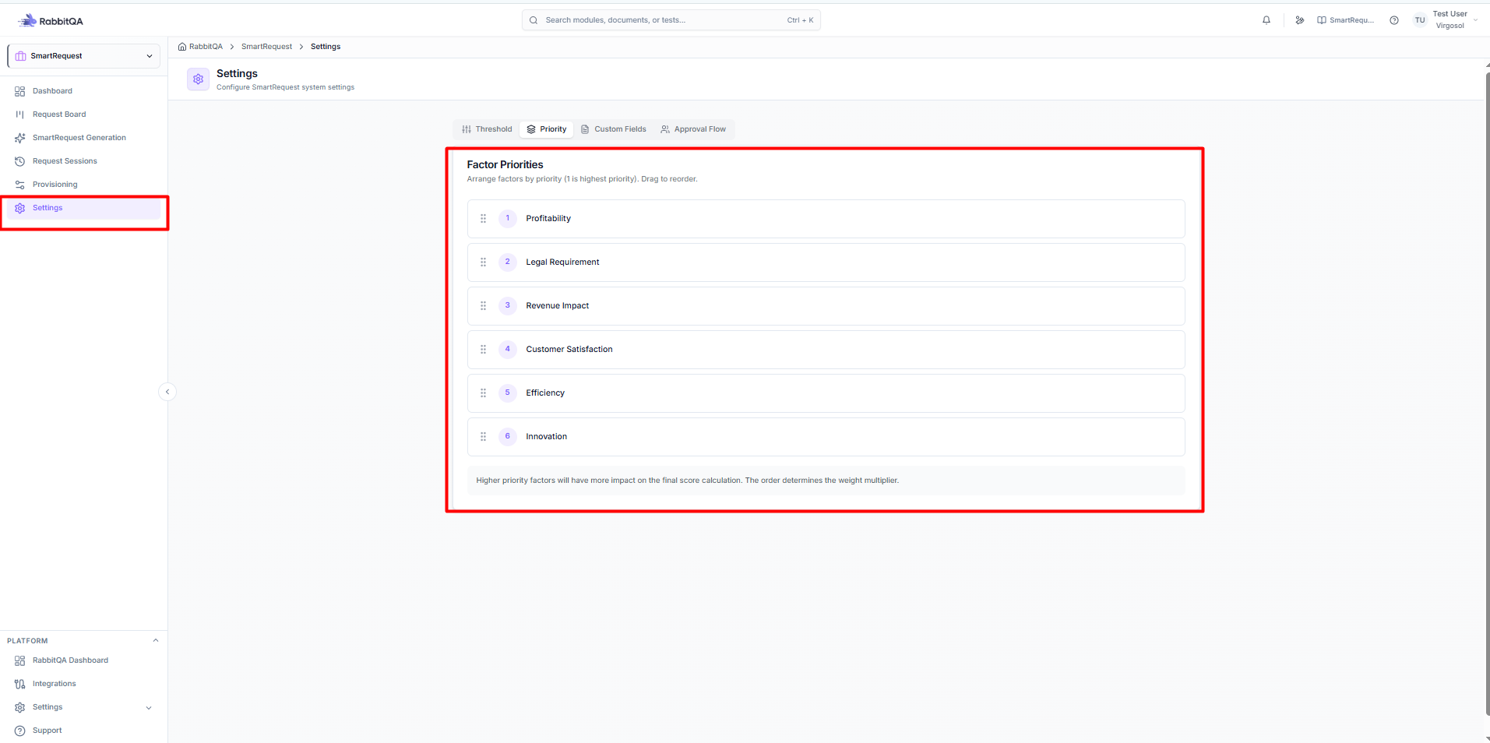Open Request Board
1490x743 pixels.
tap(84, 114)
